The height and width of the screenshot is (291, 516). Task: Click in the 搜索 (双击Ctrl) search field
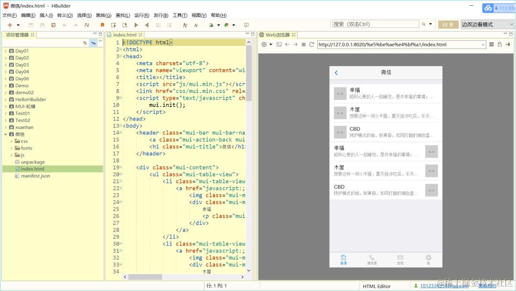[376, 24]
